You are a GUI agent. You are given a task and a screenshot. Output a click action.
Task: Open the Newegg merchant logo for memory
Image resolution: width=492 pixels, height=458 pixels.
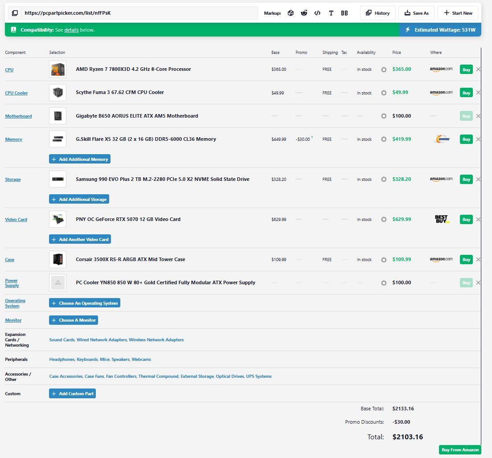[442, 139]
